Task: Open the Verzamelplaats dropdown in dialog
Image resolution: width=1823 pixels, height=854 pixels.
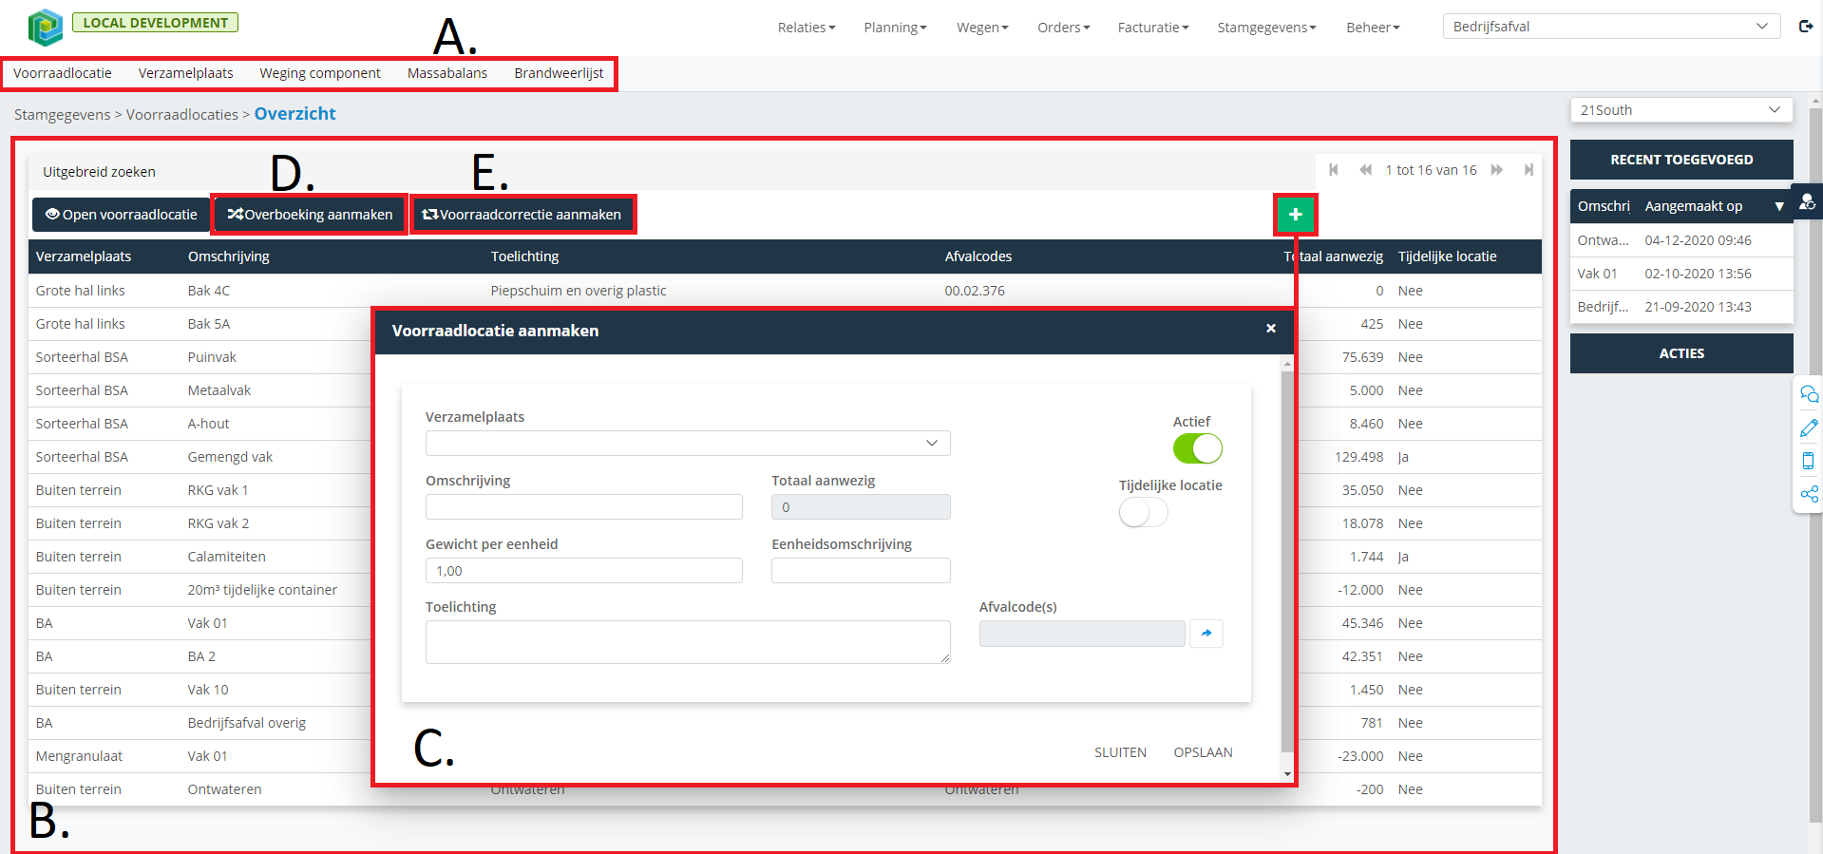Action: [x=688, y=443]
